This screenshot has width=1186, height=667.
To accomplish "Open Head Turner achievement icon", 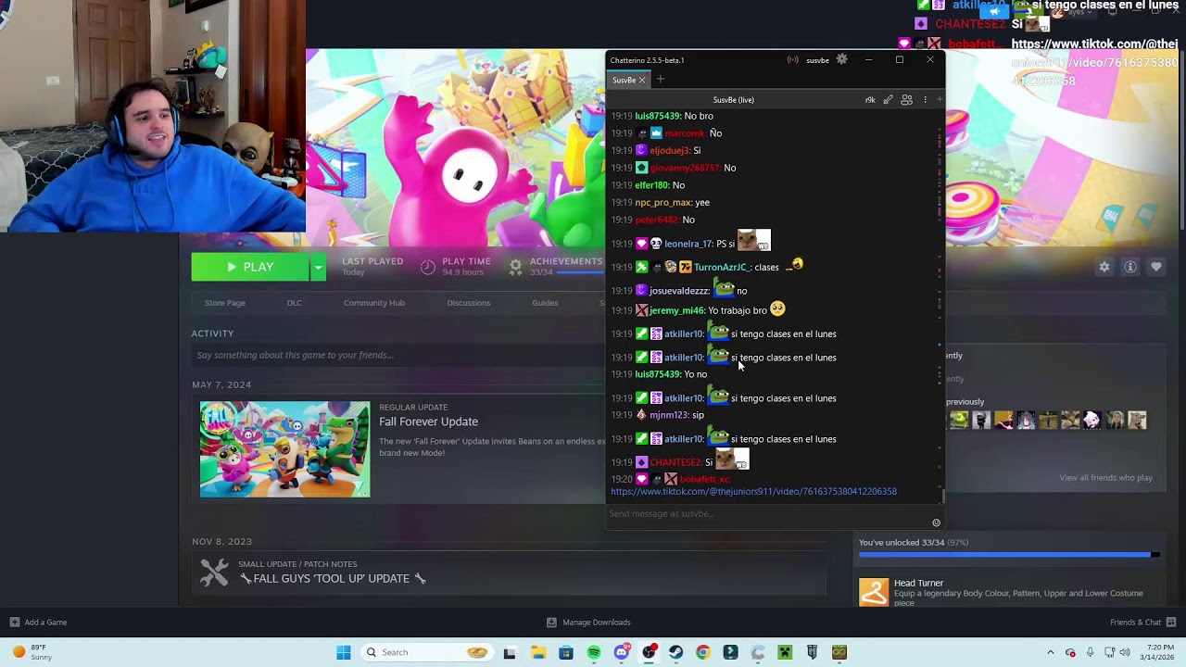I will (x=874, y=592).
